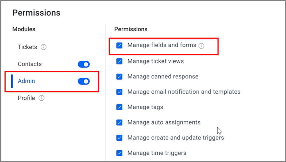Click info icon after Manage fields and forms
Image resolution: width=286 pixels, height=162 pixels.
coord(201,46)
